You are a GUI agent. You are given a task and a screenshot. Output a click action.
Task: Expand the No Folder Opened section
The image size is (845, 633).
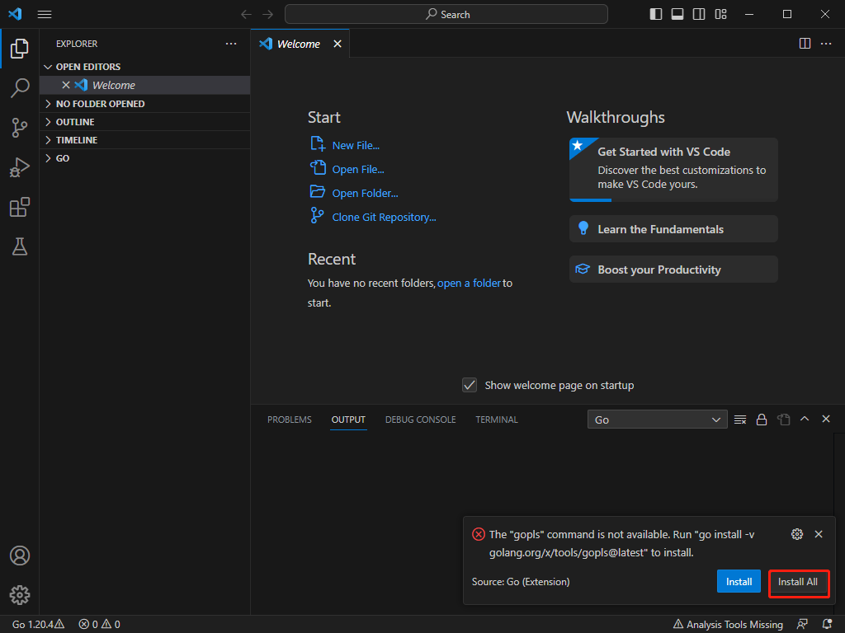(x=145, y=103)
